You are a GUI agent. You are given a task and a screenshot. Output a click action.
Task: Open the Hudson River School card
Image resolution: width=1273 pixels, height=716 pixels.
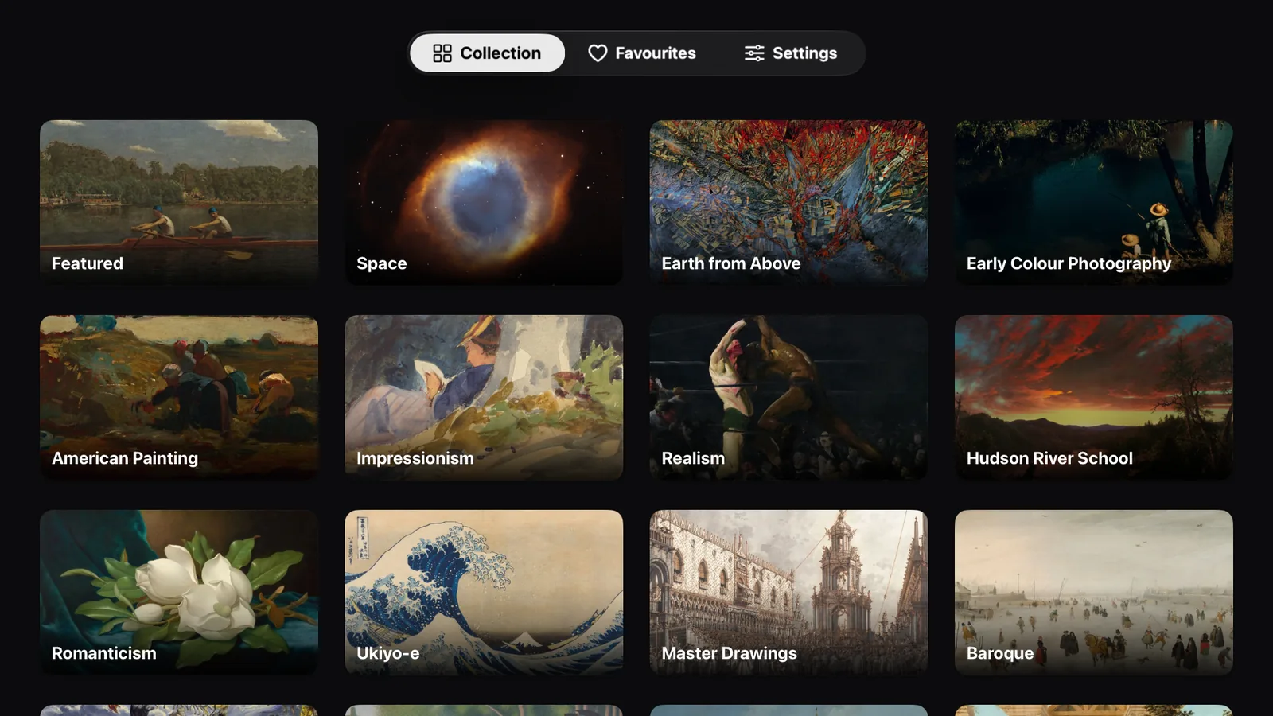click(1094, 397)
